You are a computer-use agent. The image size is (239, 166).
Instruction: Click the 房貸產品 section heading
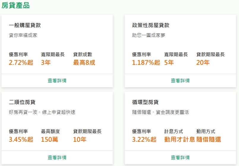click(x=15, y=5)
